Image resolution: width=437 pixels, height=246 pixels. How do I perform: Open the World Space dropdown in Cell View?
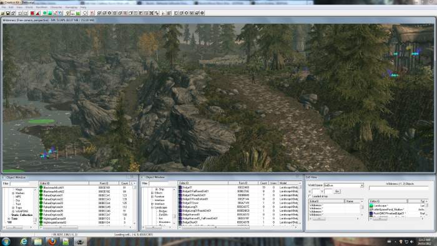361,185
